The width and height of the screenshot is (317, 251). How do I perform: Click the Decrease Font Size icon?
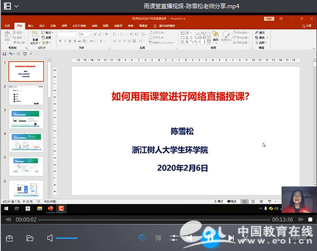(100, 34)
